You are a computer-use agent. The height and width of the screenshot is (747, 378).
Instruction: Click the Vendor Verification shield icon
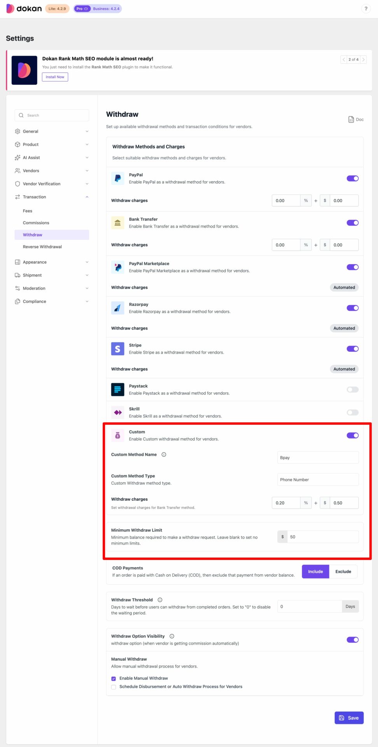coord(17,184)
